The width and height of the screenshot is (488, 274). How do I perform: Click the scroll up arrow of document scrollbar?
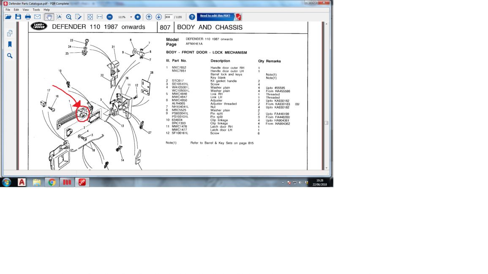coord(326,24)
